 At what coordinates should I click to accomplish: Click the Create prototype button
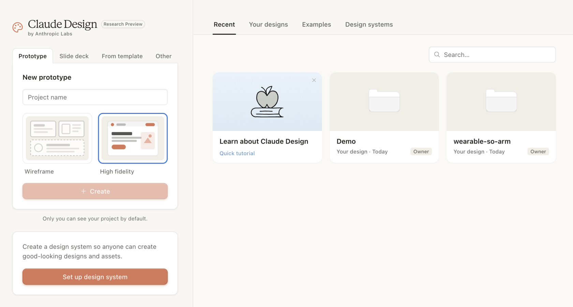95,191
